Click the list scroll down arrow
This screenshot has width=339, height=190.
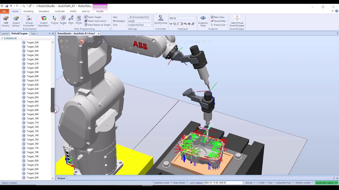(53, 178)
